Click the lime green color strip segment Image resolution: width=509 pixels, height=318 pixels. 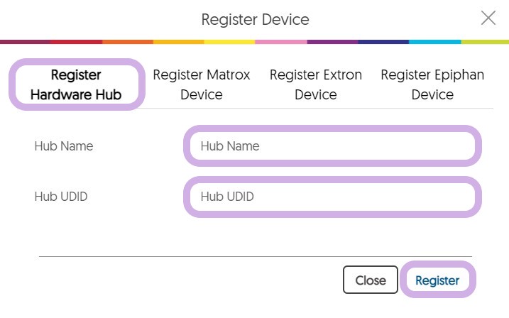485,42
